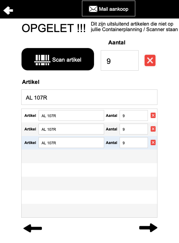179x243 pixels.
Task: Delete the first AL 107R row
Action: (153, 115)
